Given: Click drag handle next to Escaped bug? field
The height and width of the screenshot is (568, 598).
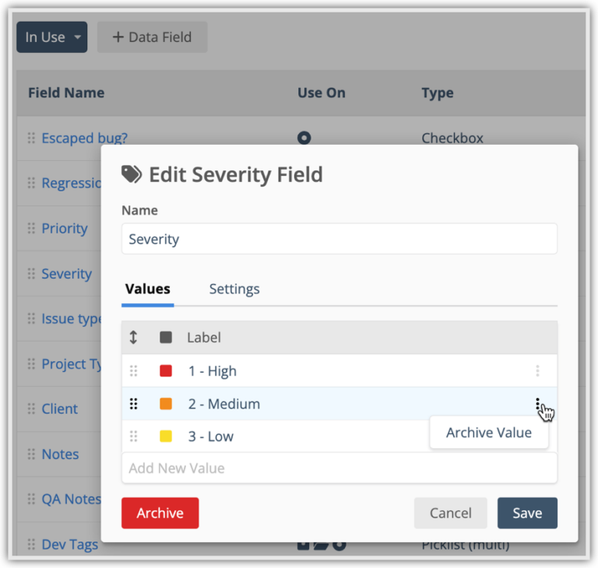Looking at the screenshot, I should click(31, 138).
